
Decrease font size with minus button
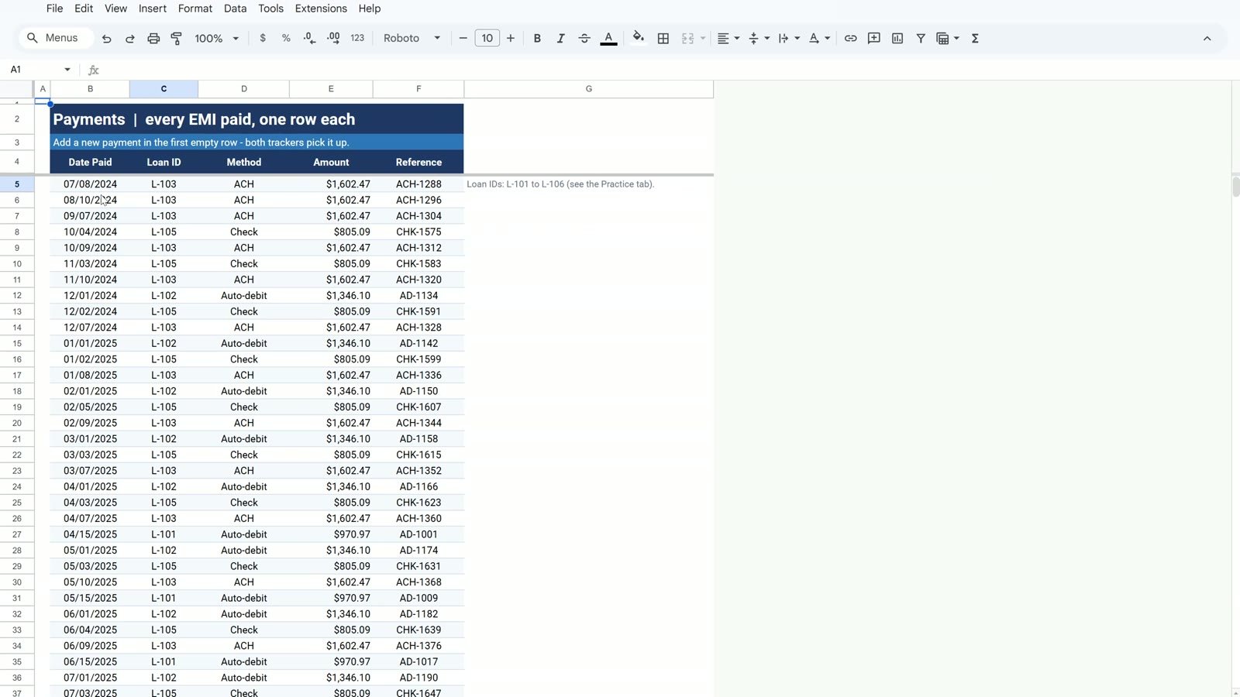tap(463, 38)
